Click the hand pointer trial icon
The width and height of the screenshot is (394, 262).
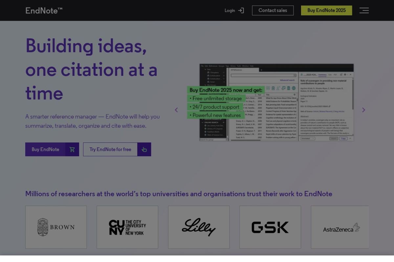(144, 149)
